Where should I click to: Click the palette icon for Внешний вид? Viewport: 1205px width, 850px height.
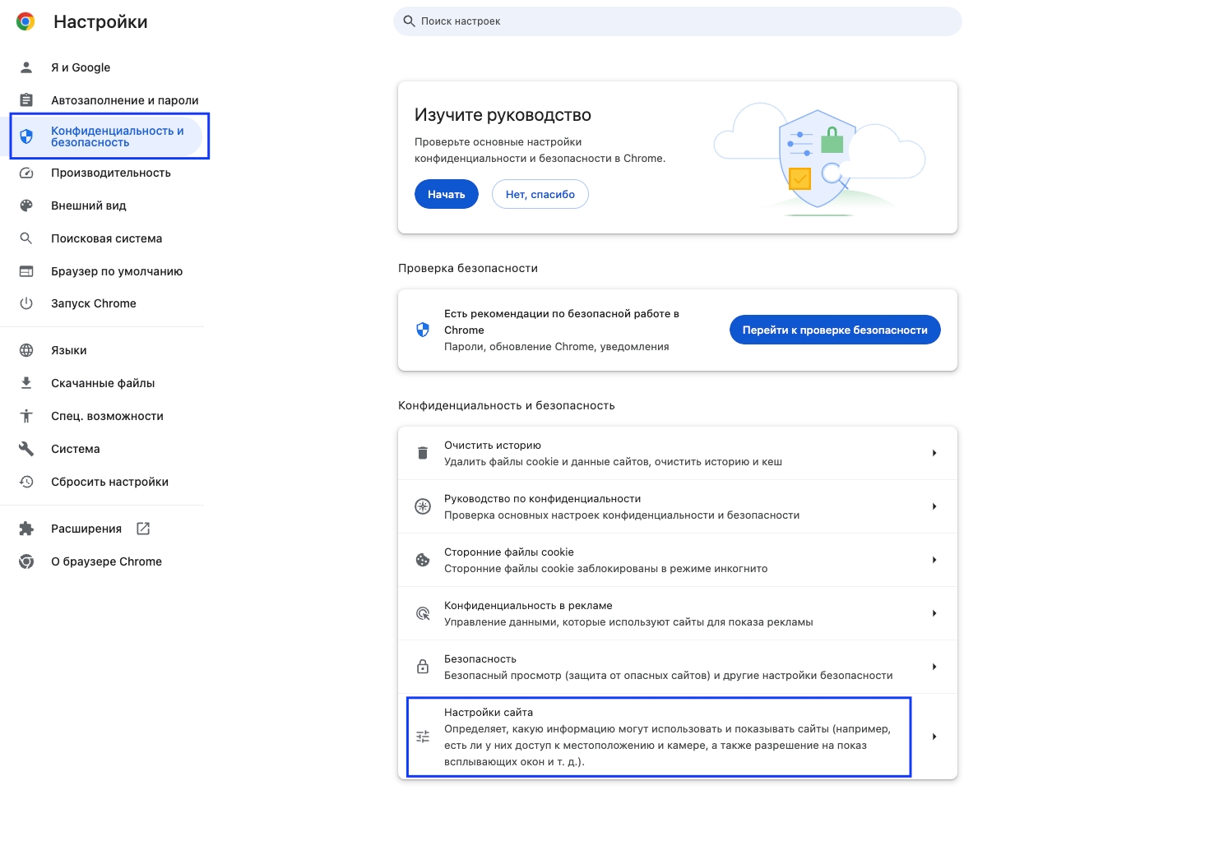point(26,206)
